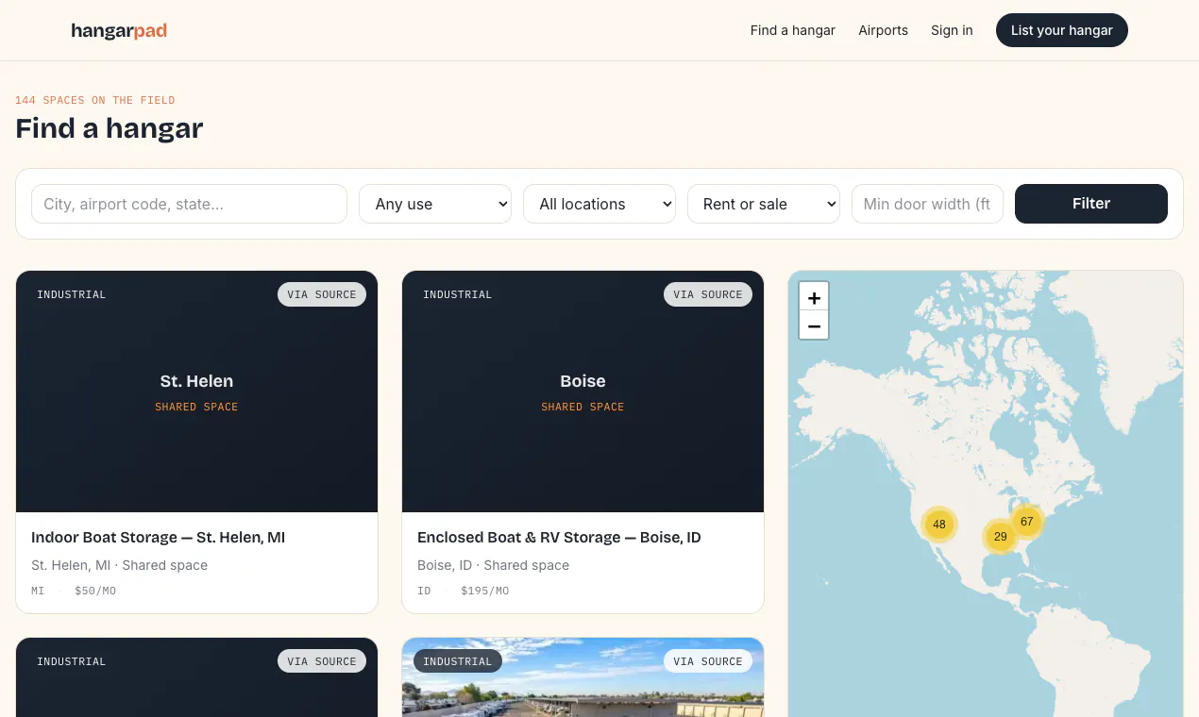Open Indoor Boat Storage — St. Helen, MI
The image size is (1199, 717).
pos(159,538)
